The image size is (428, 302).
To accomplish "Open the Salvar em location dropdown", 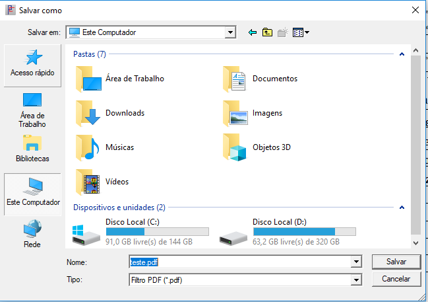I will (x=230, y=32).
